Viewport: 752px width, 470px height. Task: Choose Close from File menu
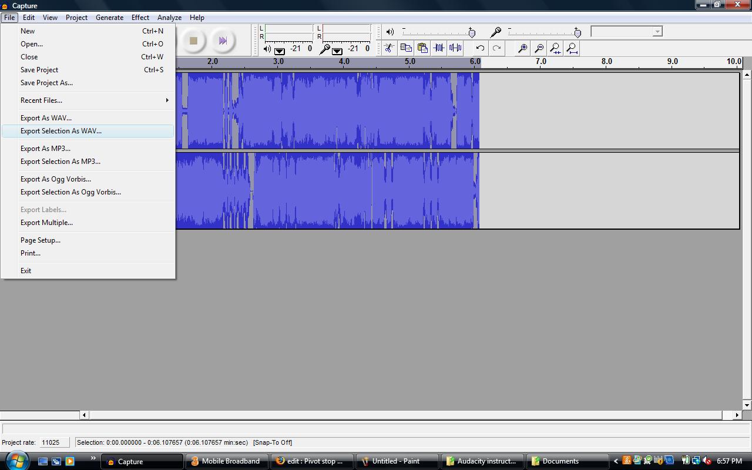coord(88,57)
